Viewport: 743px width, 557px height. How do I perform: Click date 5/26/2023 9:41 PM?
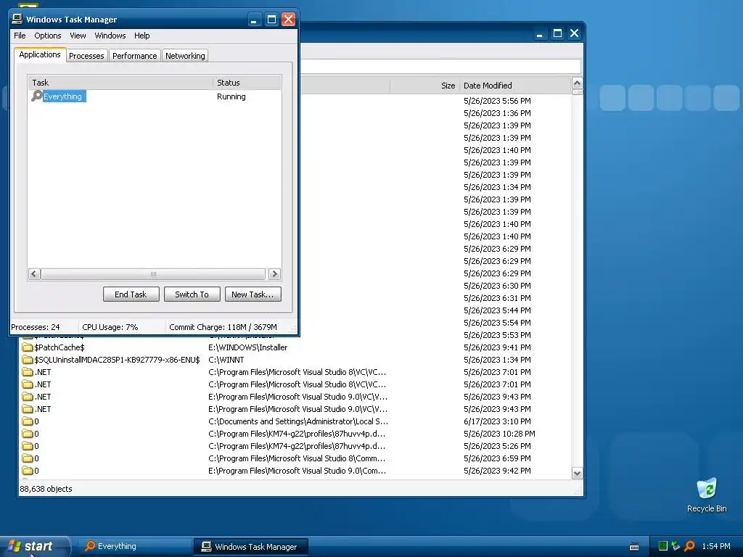[x=497, y=347]
